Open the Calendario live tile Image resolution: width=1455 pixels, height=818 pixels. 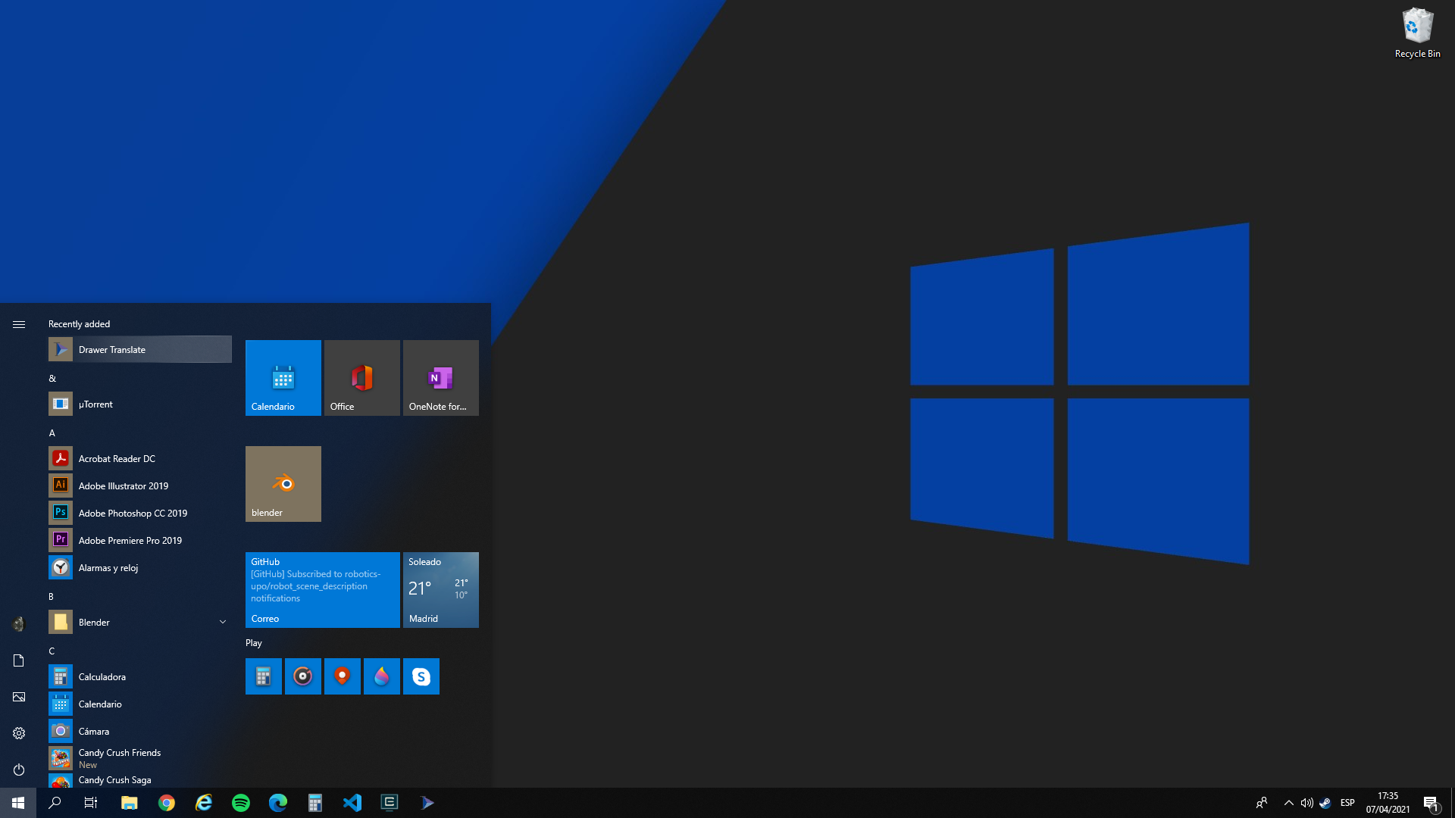(x=283, y=378)
